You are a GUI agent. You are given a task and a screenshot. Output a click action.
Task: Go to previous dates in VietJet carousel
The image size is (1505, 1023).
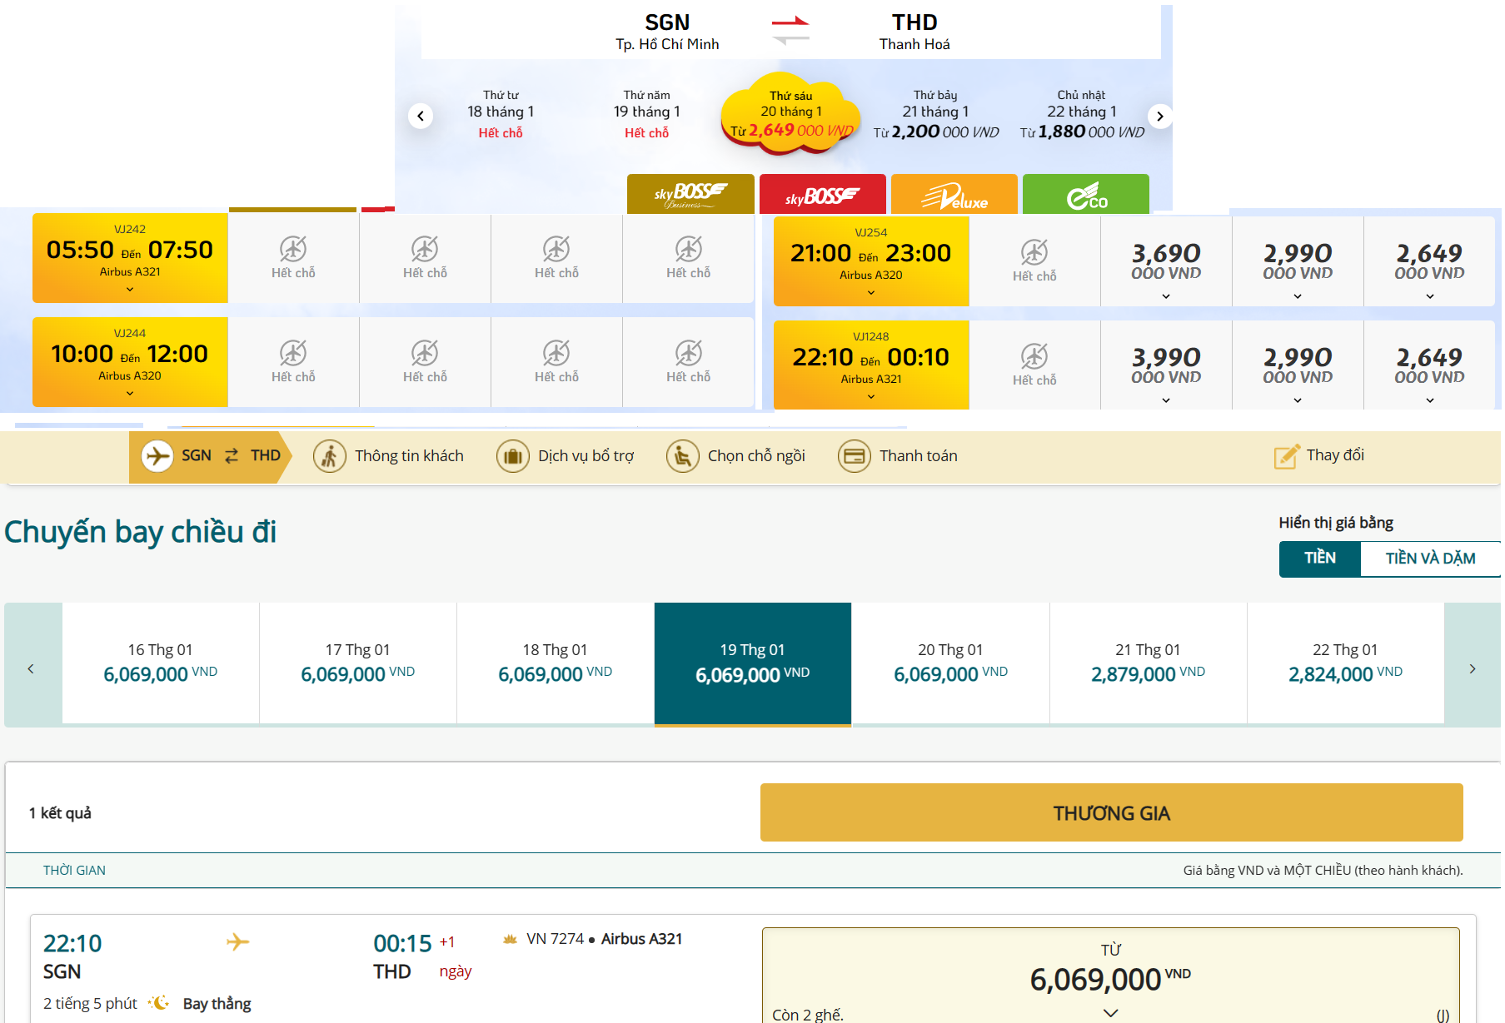click(x=421, y=116)
